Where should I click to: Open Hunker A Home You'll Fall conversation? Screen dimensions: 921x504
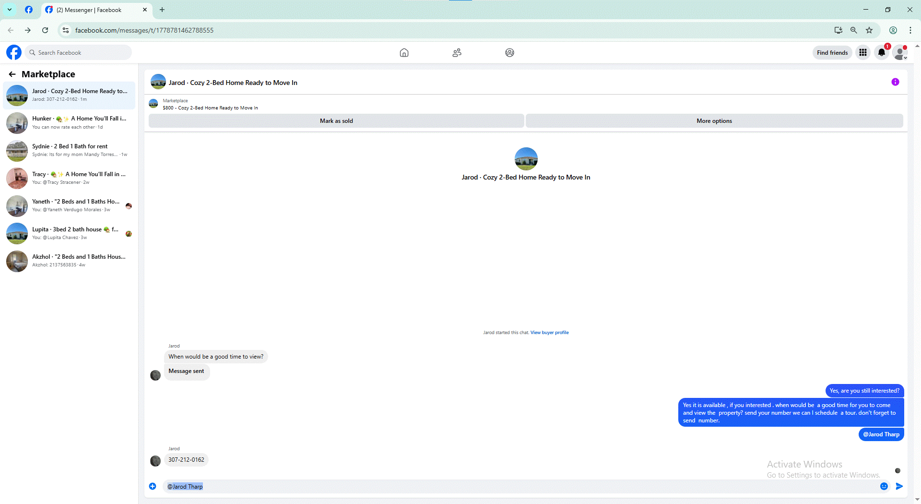point(69,123)
